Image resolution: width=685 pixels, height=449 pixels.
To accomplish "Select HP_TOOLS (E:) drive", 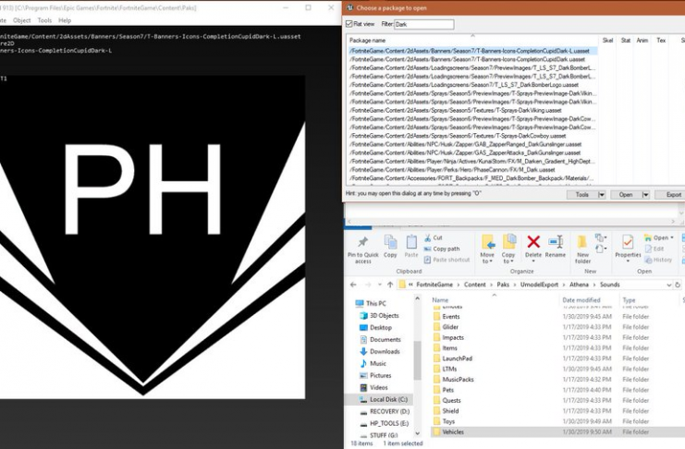I will (385, 423).
